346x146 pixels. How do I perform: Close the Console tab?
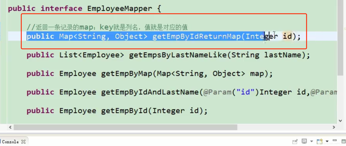click(23, 142)
